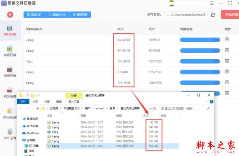Click 添加文件 add file button
Image resolution: width=239 pixels, height=156 pixels.
point(34,15)
